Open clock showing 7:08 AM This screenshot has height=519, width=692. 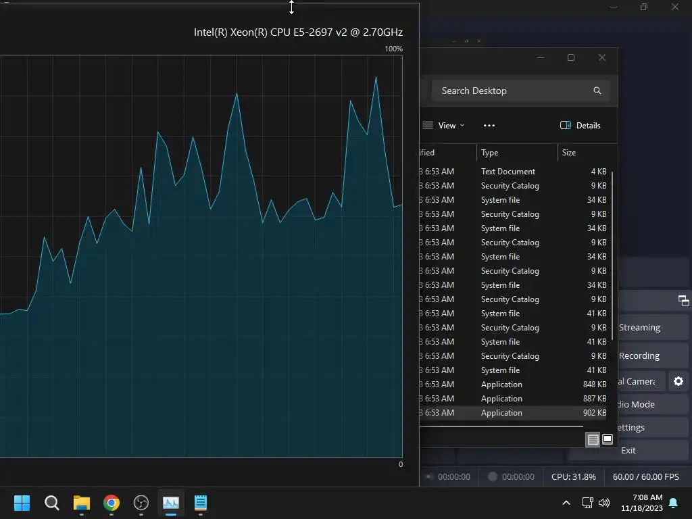tap(642, 503)
